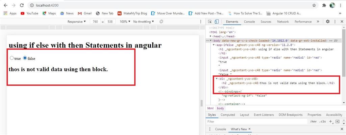Switch to the Console tab in DevTools
The width and height of the screenshot is (346, 135).
249,22
